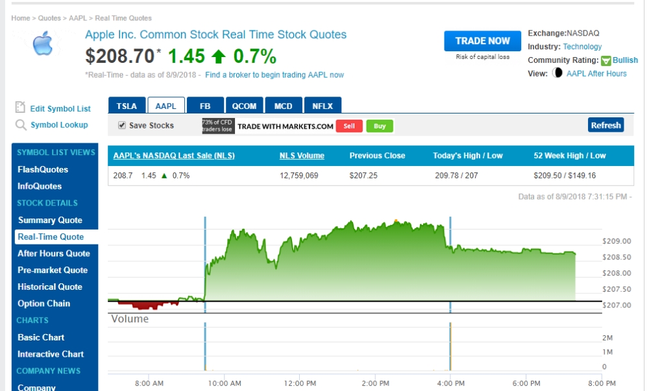Open After Hours Quote in sidebar
649x391 pixels.
pyautogui.click(x=54, y=254)
